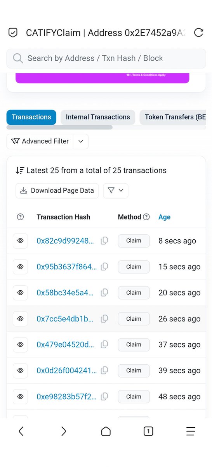
Task: Copy hash 0x58bc34e5a4 with copy icon
Action: point(104,293)
